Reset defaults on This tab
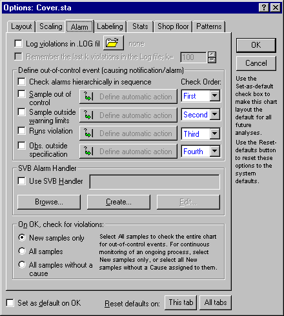284x316 pixels. tap(181, 302)
